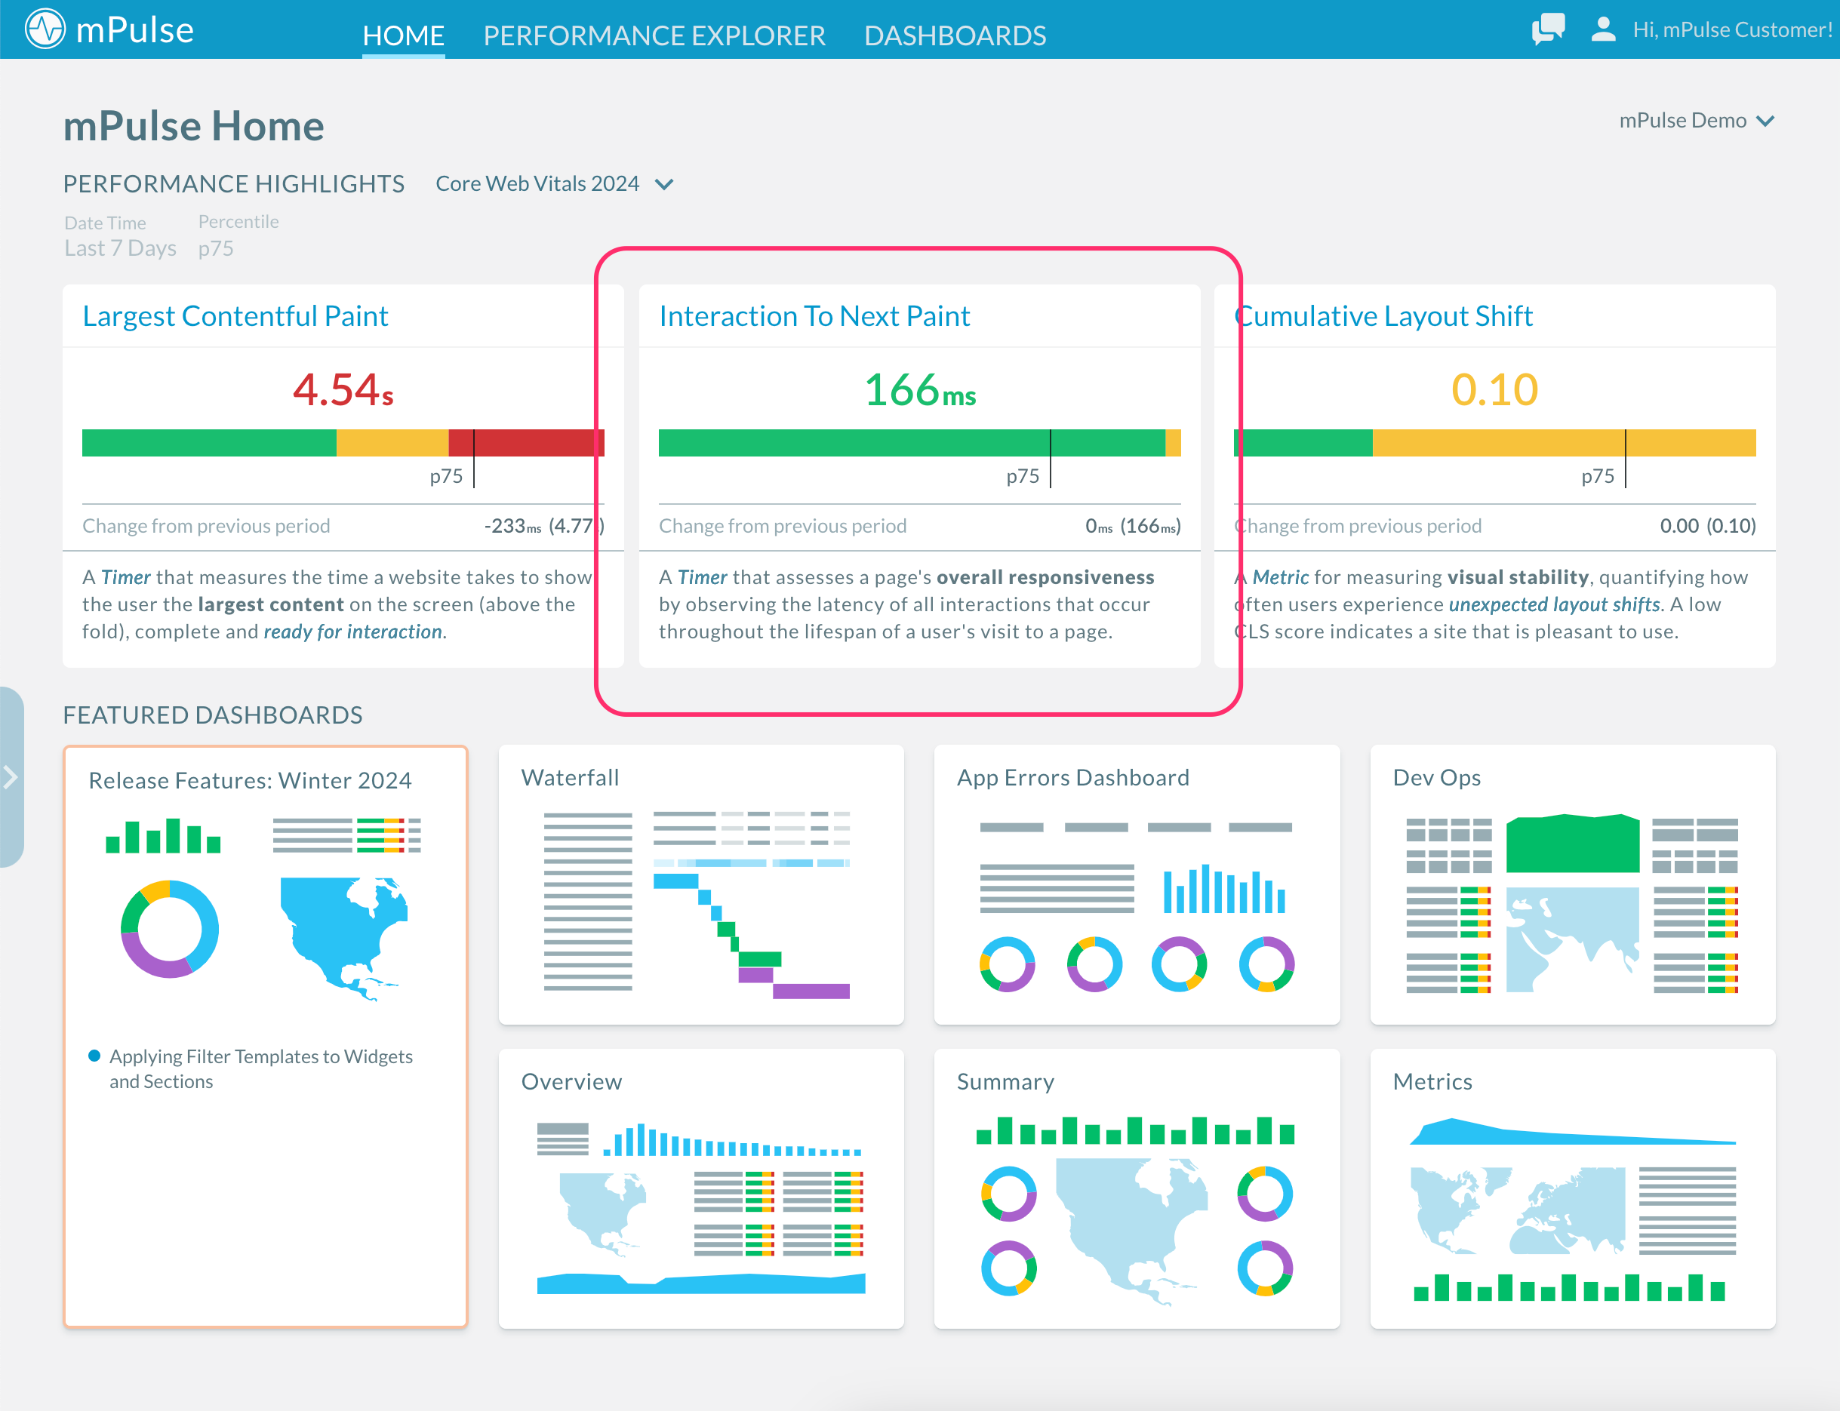Click the blue bar chart in App Errors card

point(1224,888)
